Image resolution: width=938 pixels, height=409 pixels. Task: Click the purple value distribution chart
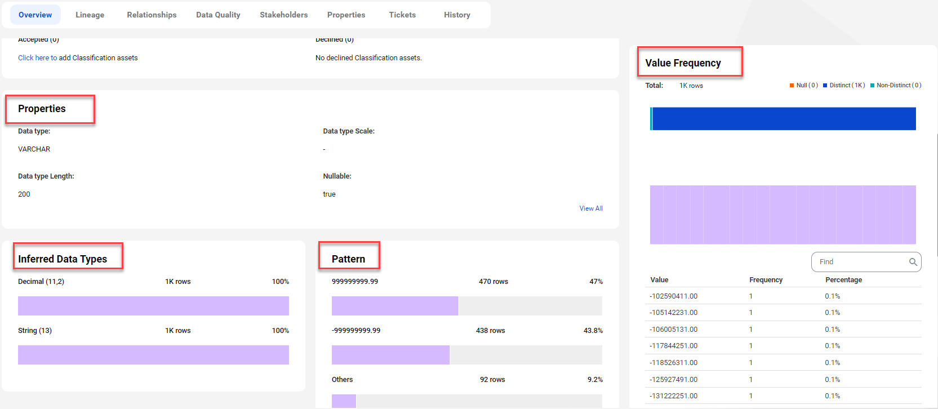(783, 215)
